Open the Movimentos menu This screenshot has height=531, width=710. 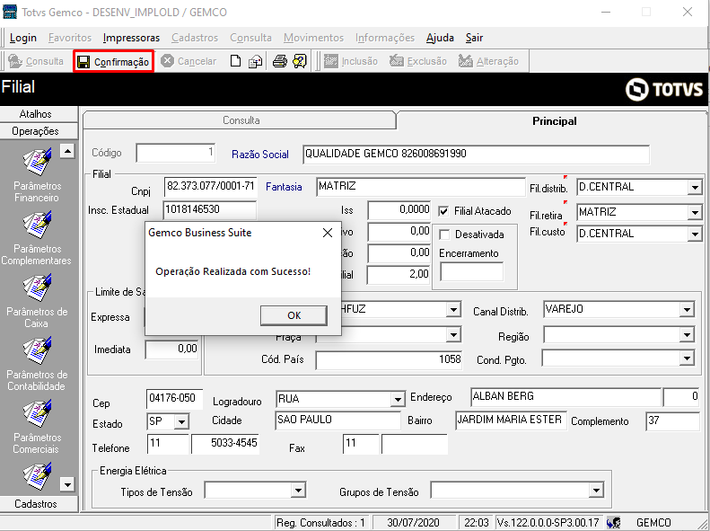pos(314,38)
